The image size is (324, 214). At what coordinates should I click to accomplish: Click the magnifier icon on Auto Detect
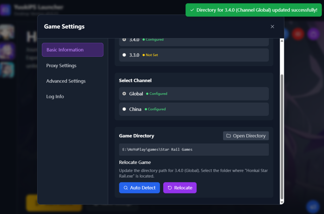coord(126,188)
